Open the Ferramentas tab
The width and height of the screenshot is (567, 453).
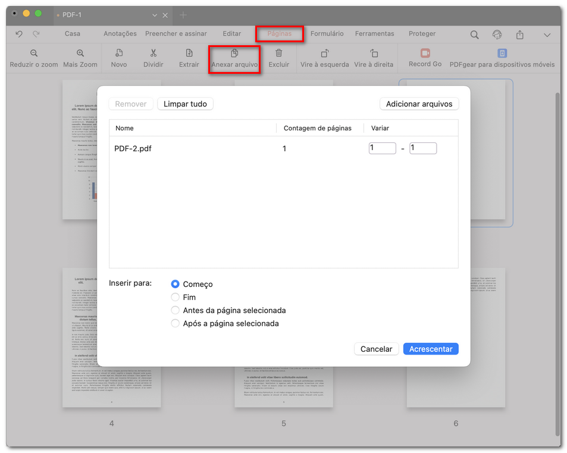point(374,34)
